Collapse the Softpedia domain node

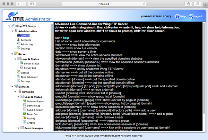pos(15,92)
